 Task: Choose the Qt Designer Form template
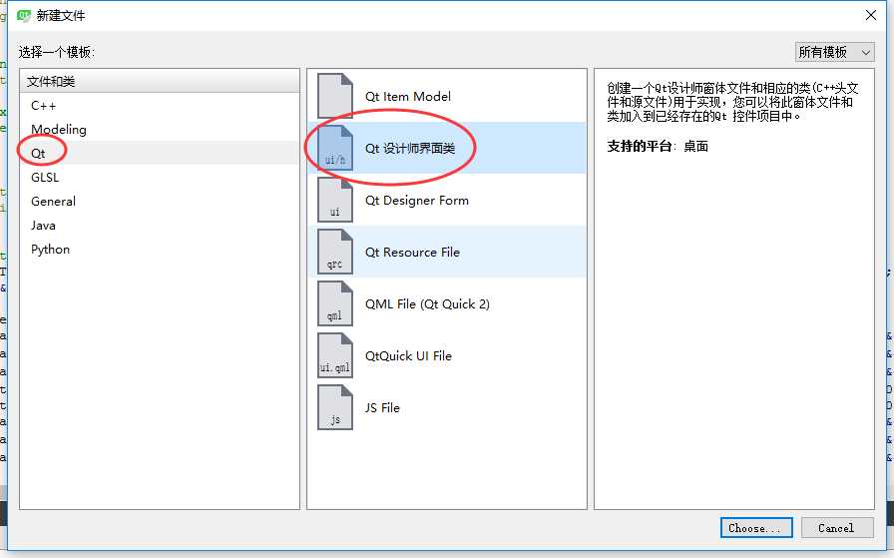[447, 200]
